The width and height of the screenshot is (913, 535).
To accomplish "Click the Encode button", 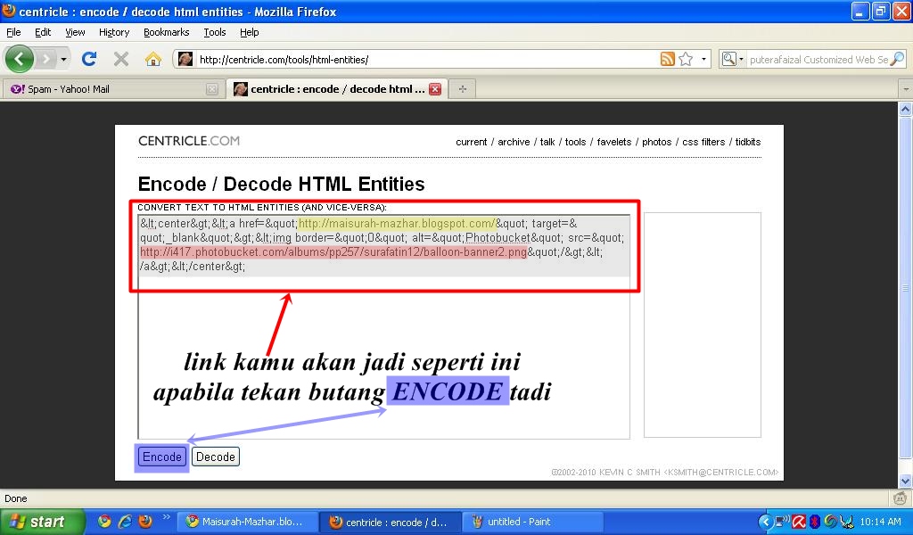I will (x=162, y=457).
